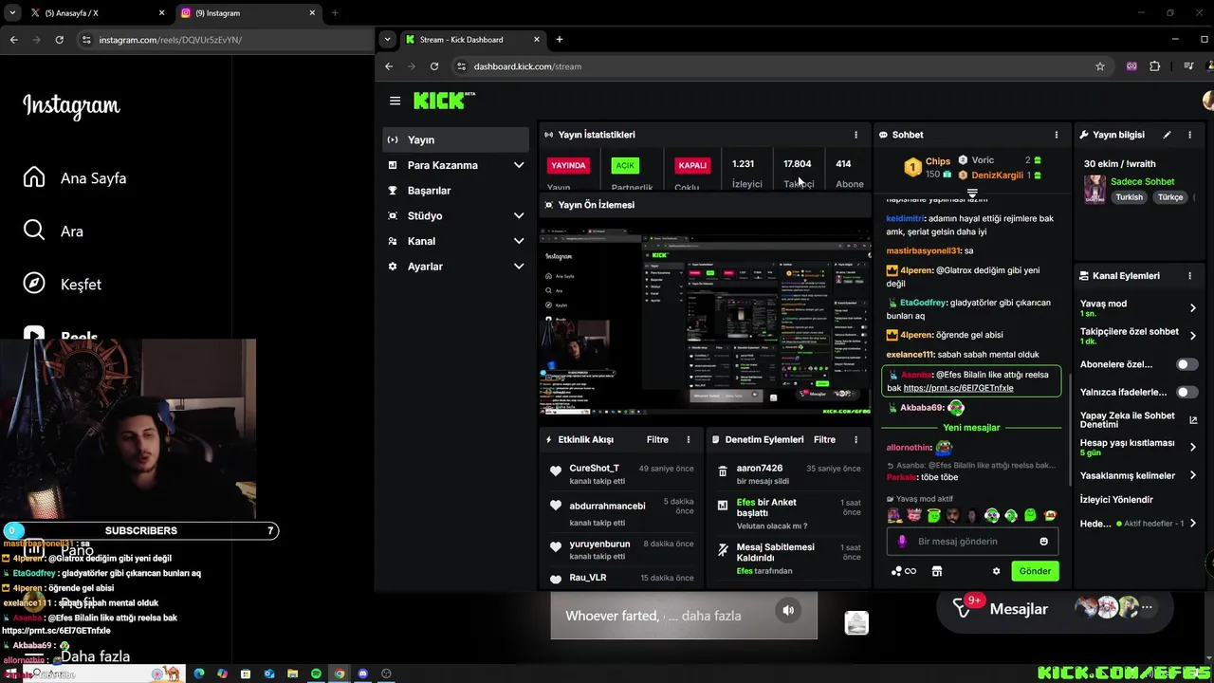Open Yavaş mod settings
1214x683 pixels.
[1138, 308]
